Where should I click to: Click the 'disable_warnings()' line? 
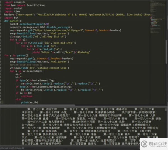(41, 27)
